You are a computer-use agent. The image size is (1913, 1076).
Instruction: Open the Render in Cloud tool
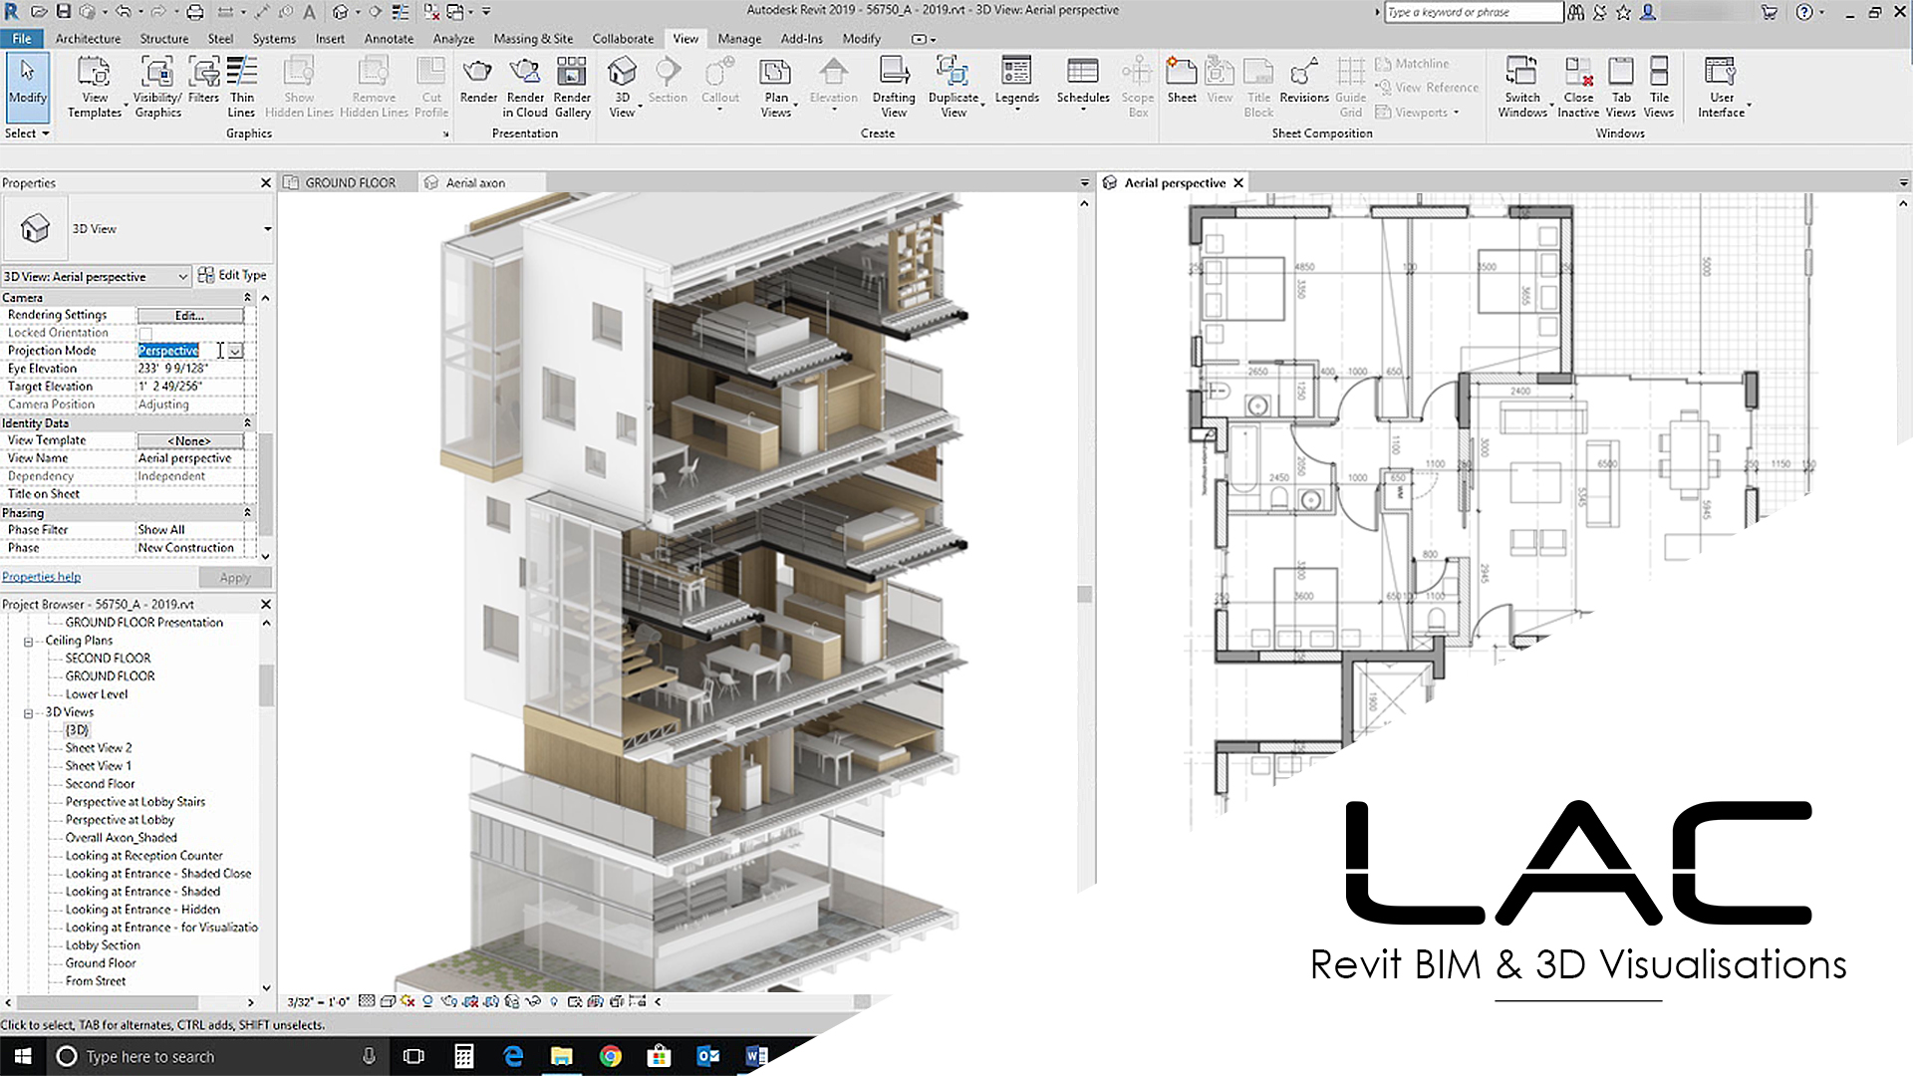coord(525,73)
